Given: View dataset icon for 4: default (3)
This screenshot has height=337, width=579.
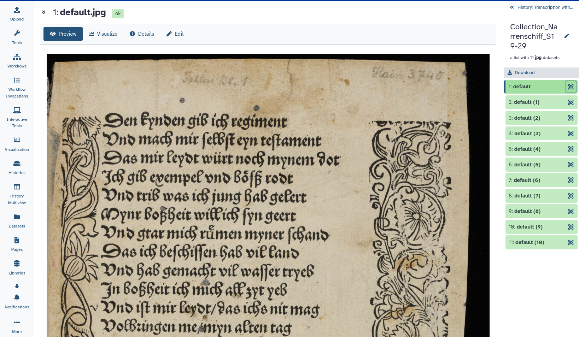Looking at the screenshot, I should coord(571,134).
